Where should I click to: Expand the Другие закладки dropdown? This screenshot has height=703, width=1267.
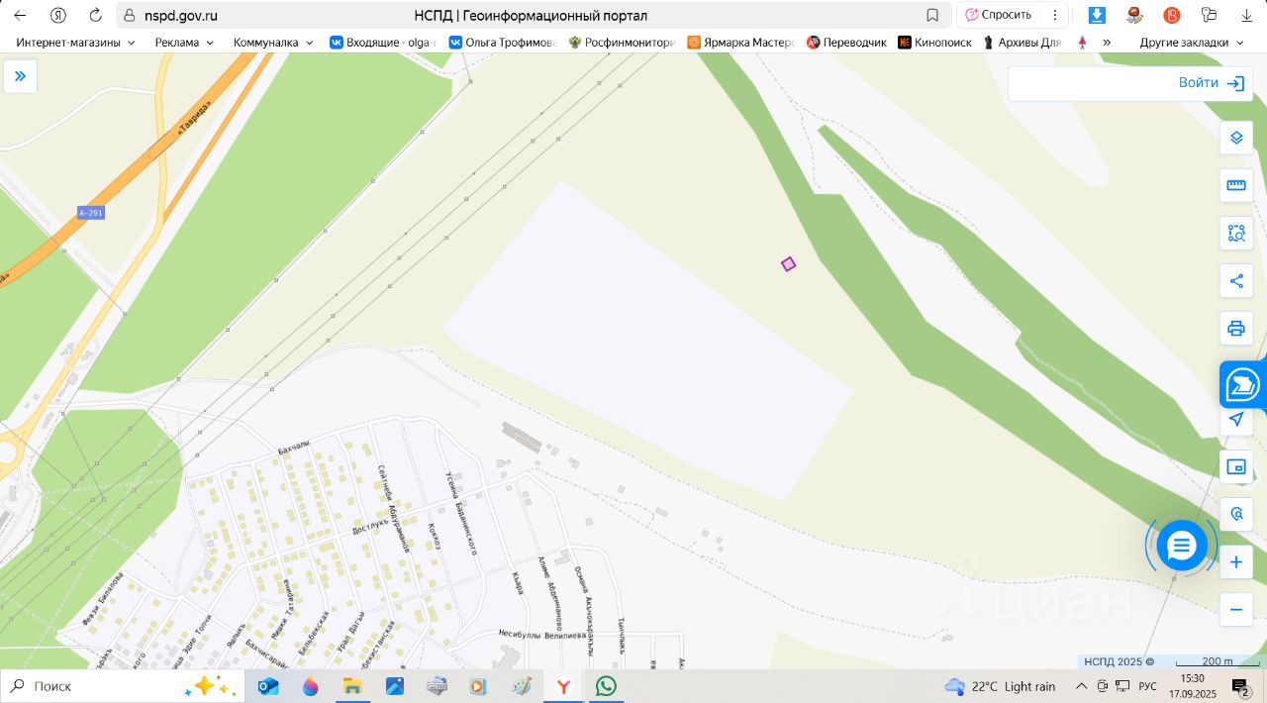1192,43
